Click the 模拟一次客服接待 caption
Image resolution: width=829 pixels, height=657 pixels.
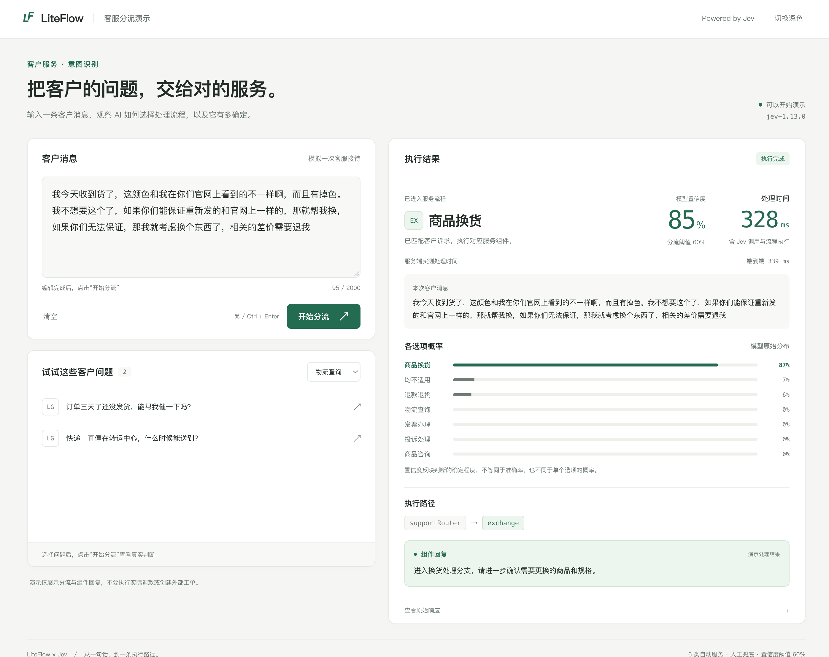click(x=334, y=158)
